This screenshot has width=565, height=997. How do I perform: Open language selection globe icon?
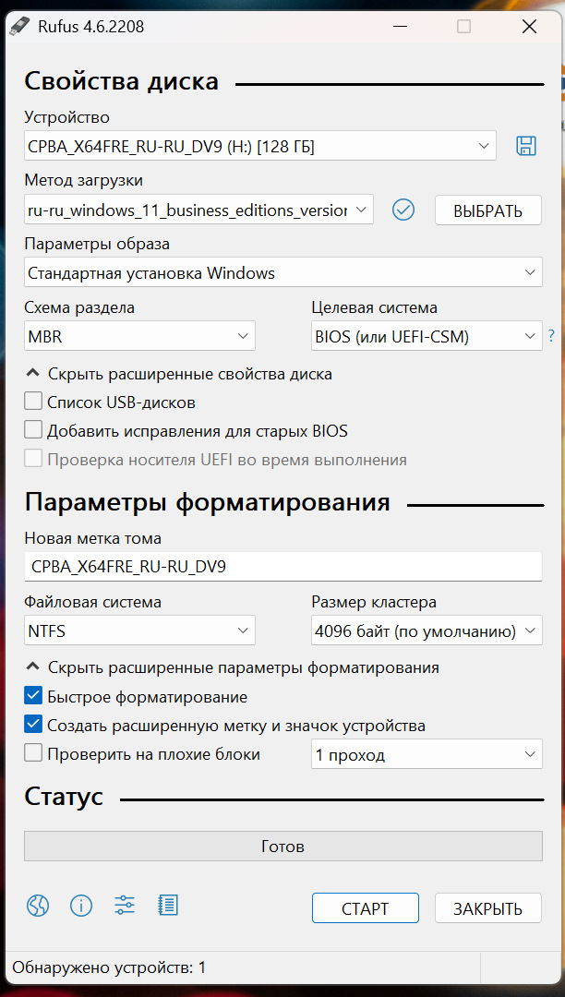[x=37, y=906]
